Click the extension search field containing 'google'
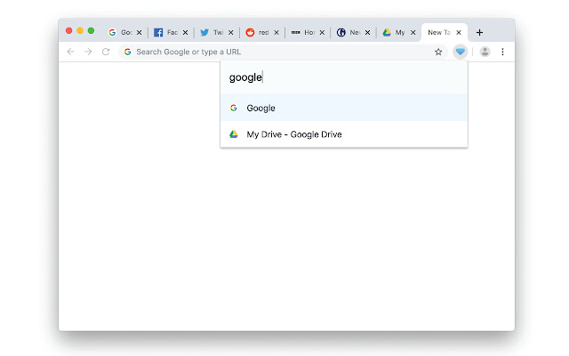This screenshot has height=356, width=569. 344,77
